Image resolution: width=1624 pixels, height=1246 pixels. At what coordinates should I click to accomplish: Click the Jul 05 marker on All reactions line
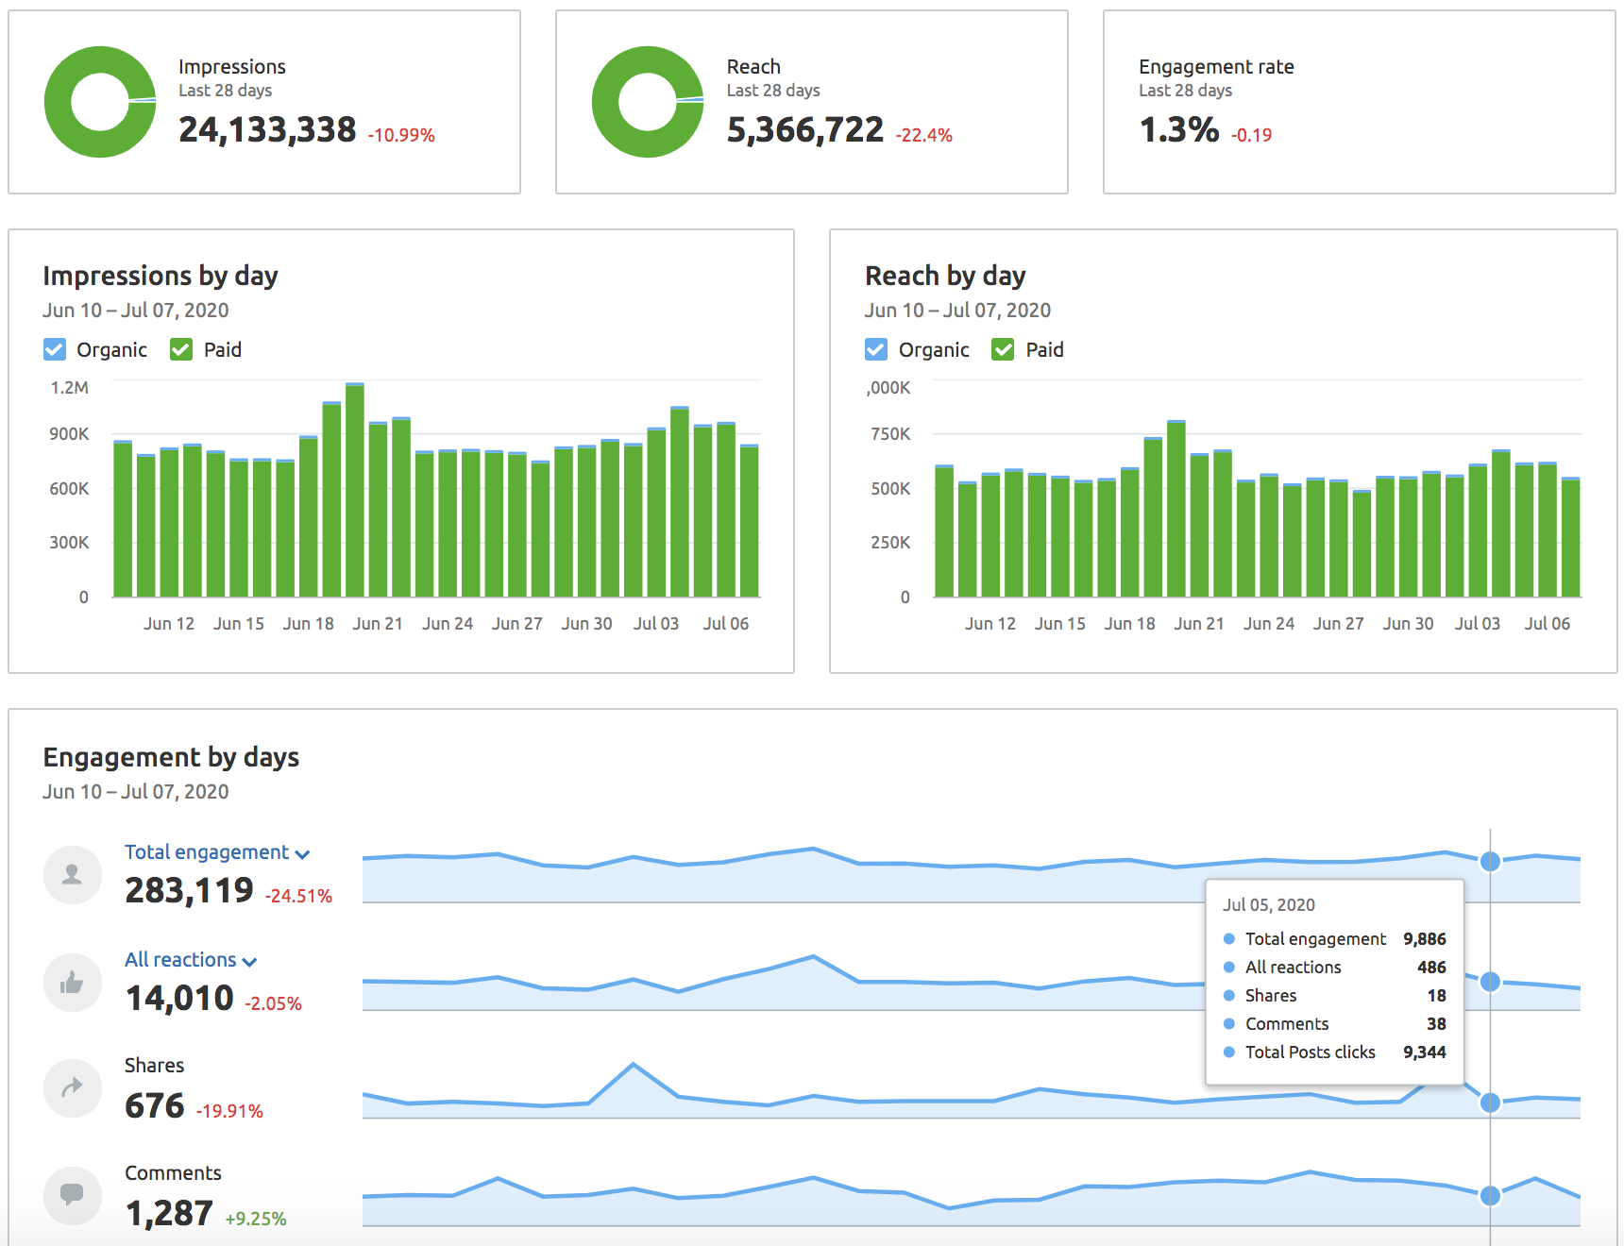tap(1490, 982)
